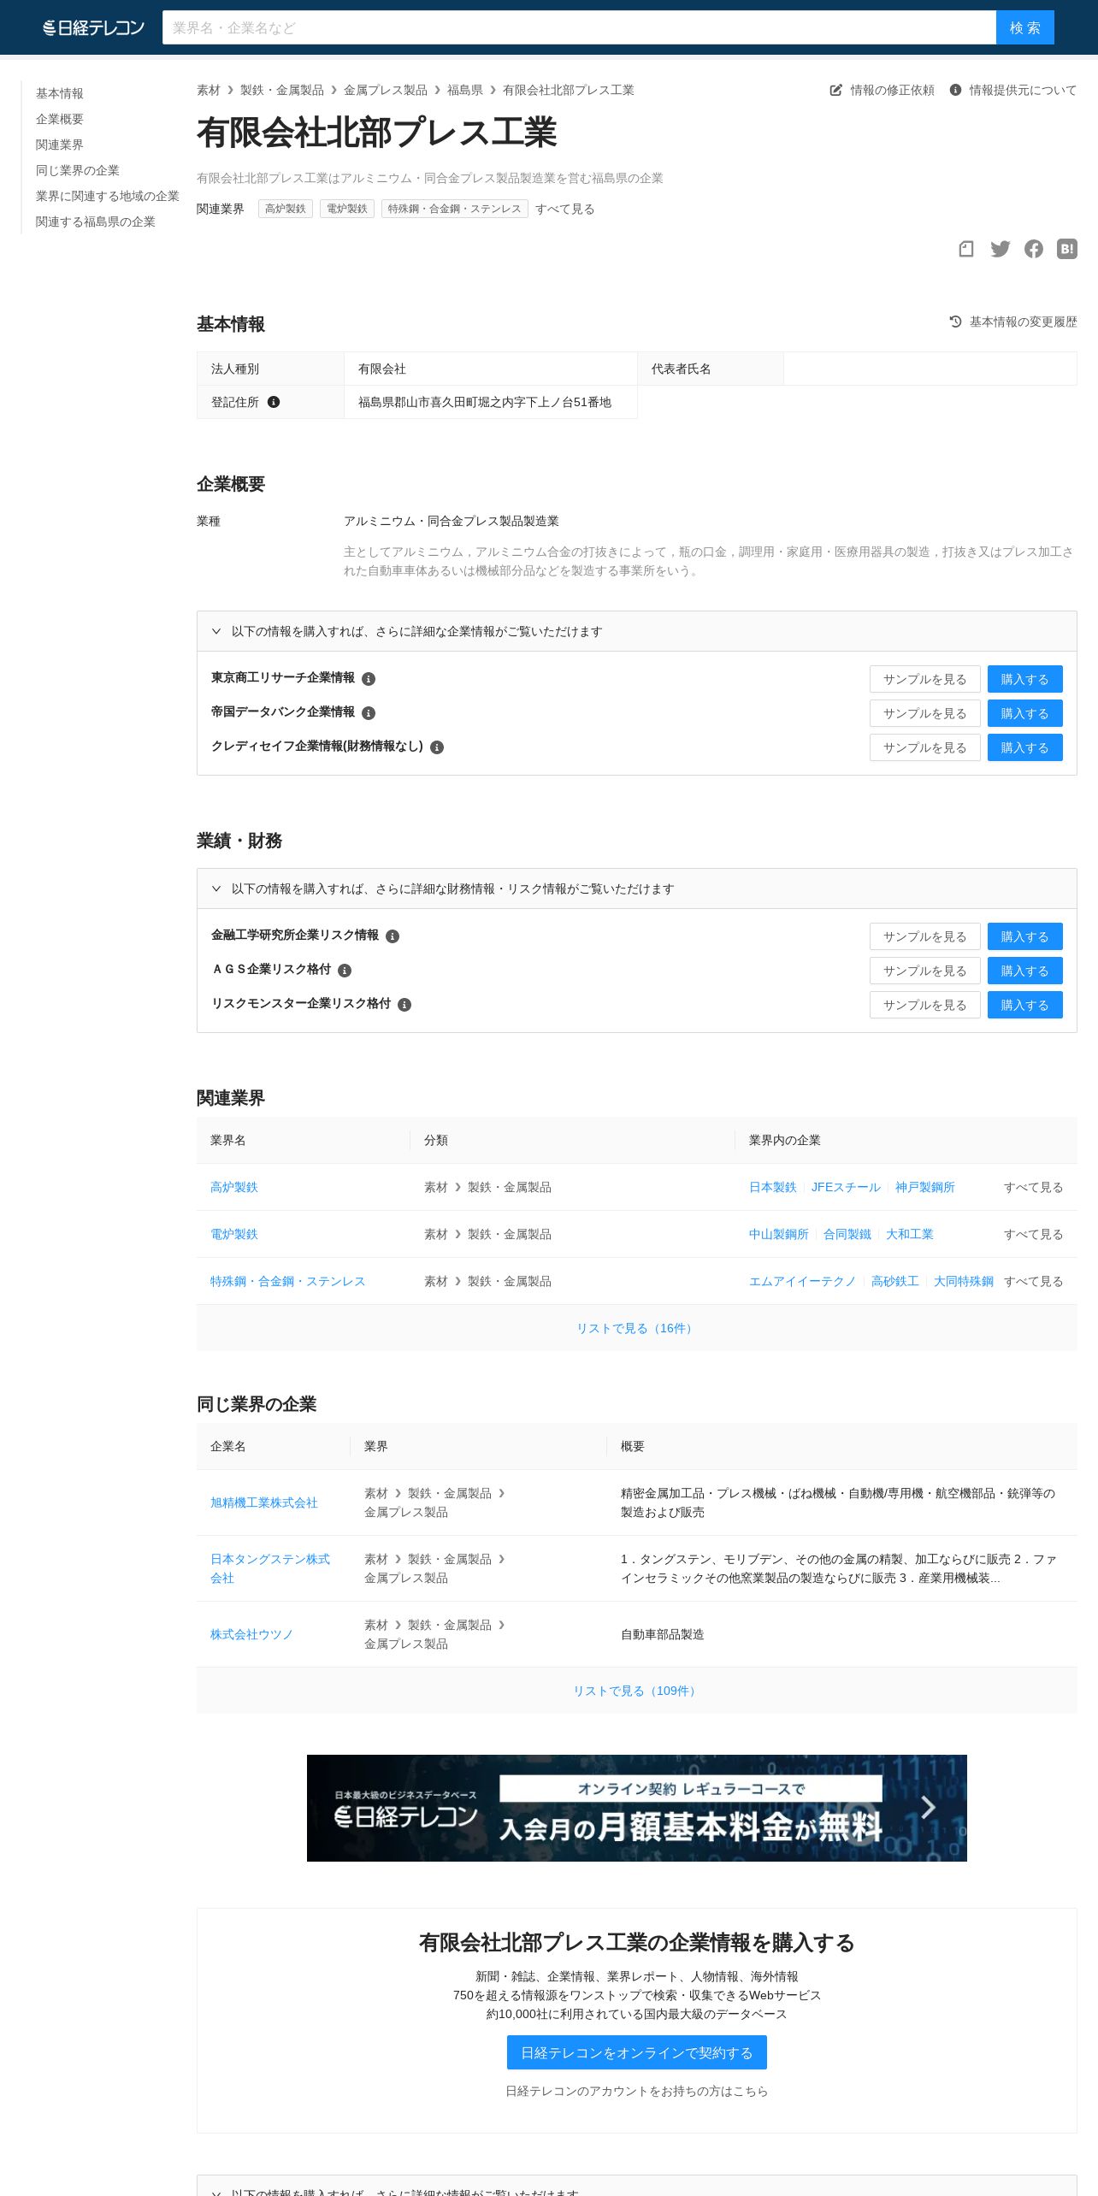Open 日本タングステン株式会社 company page

coord(270,1568)
